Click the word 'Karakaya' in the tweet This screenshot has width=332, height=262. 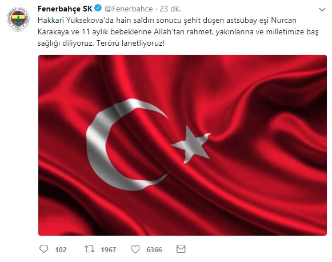[x=53, y=32]
